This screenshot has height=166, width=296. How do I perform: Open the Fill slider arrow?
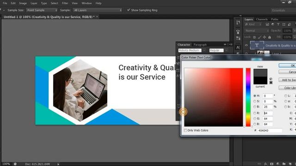tap(294, 37)
